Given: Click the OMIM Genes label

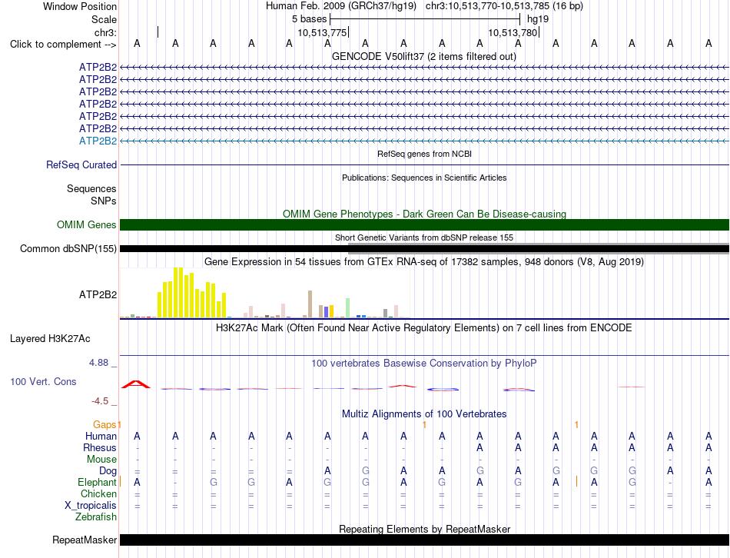Looking at the screenshot, I should click(87, 224).
